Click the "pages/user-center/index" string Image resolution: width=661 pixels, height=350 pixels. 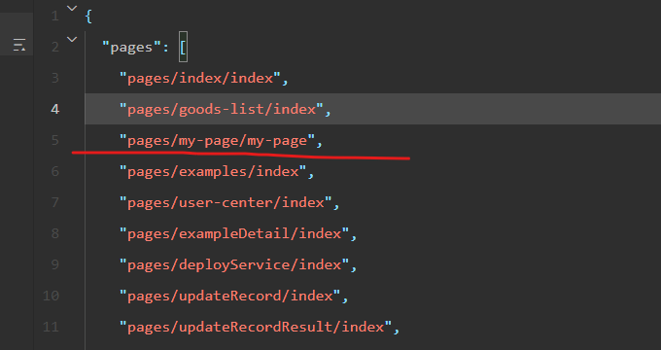coord(226,203)
